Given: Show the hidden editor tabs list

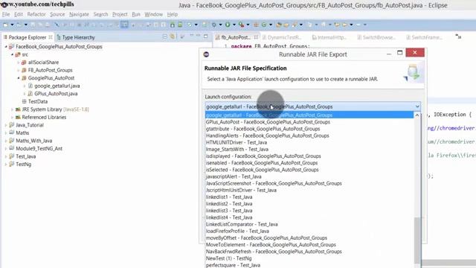Looking at the screenshot, I should click(x=458, y=36).
